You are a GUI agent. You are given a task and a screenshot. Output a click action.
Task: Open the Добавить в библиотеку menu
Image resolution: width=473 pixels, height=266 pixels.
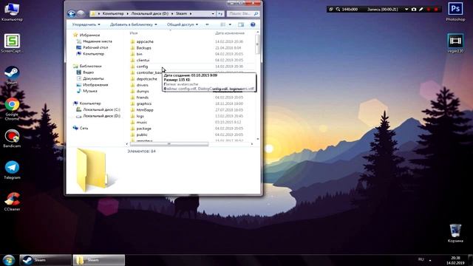pyautogui.click(x=133, y=24)
